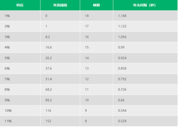Click the 攻速阈值 column header

pos(60,5)
